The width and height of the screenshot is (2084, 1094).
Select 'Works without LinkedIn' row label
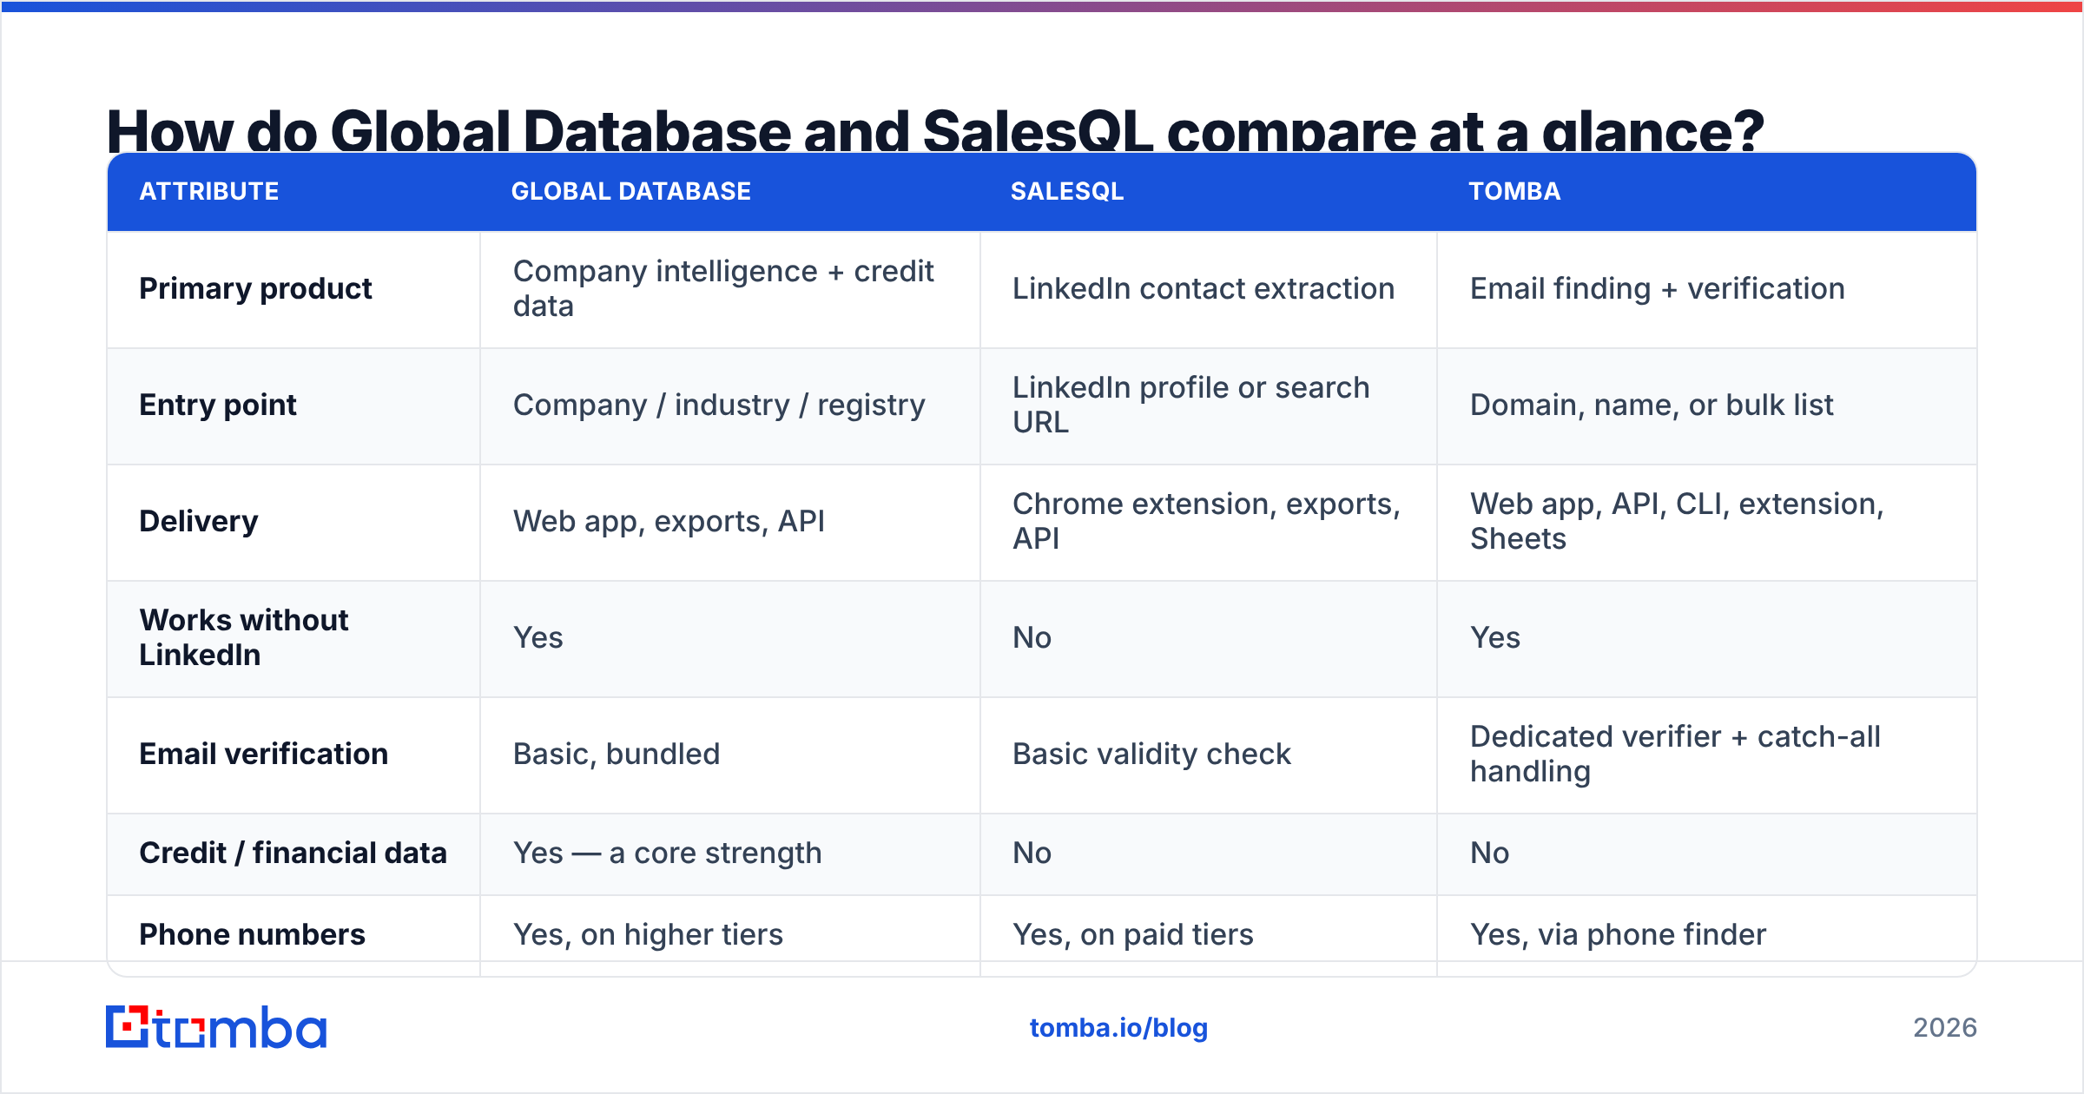click(x=244, y=637)
